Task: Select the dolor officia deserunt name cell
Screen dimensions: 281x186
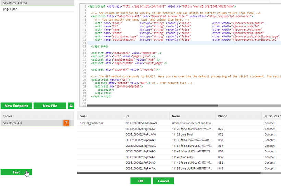Action: 193,123
